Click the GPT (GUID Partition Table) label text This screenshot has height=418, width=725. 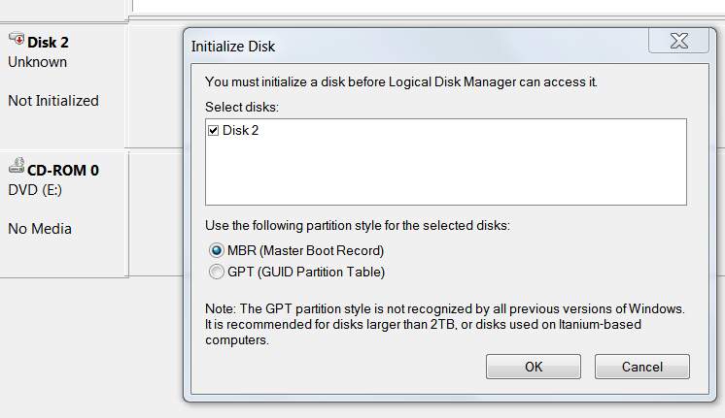click(306, 272)
